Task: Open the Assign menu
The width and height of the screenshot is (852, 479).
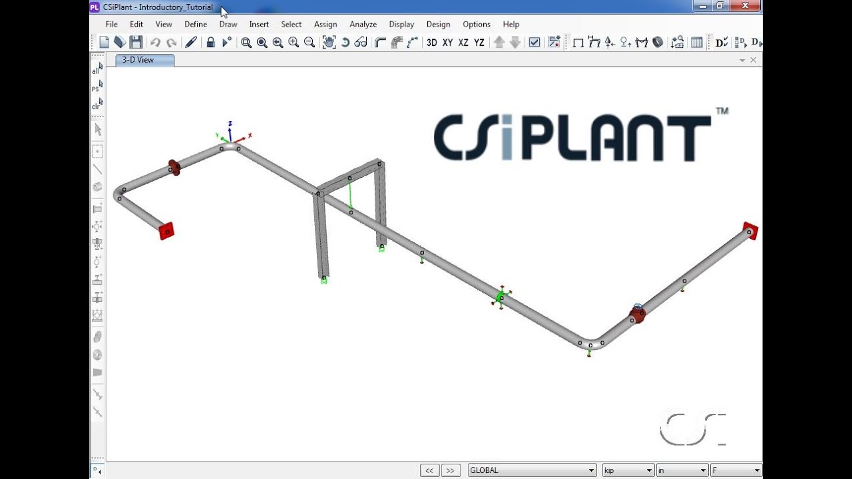Action: [325, 24]
